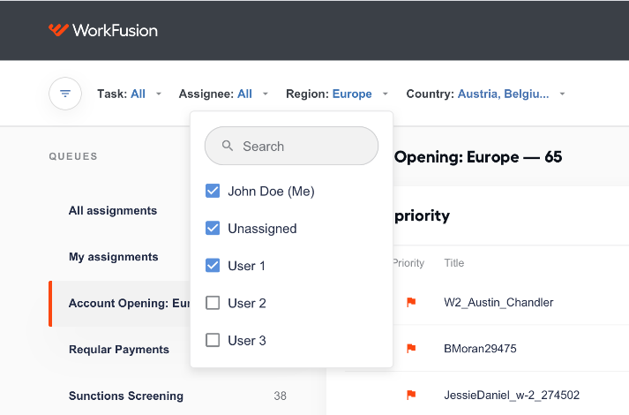Open the All assignments queue

(x=113, y=211)
